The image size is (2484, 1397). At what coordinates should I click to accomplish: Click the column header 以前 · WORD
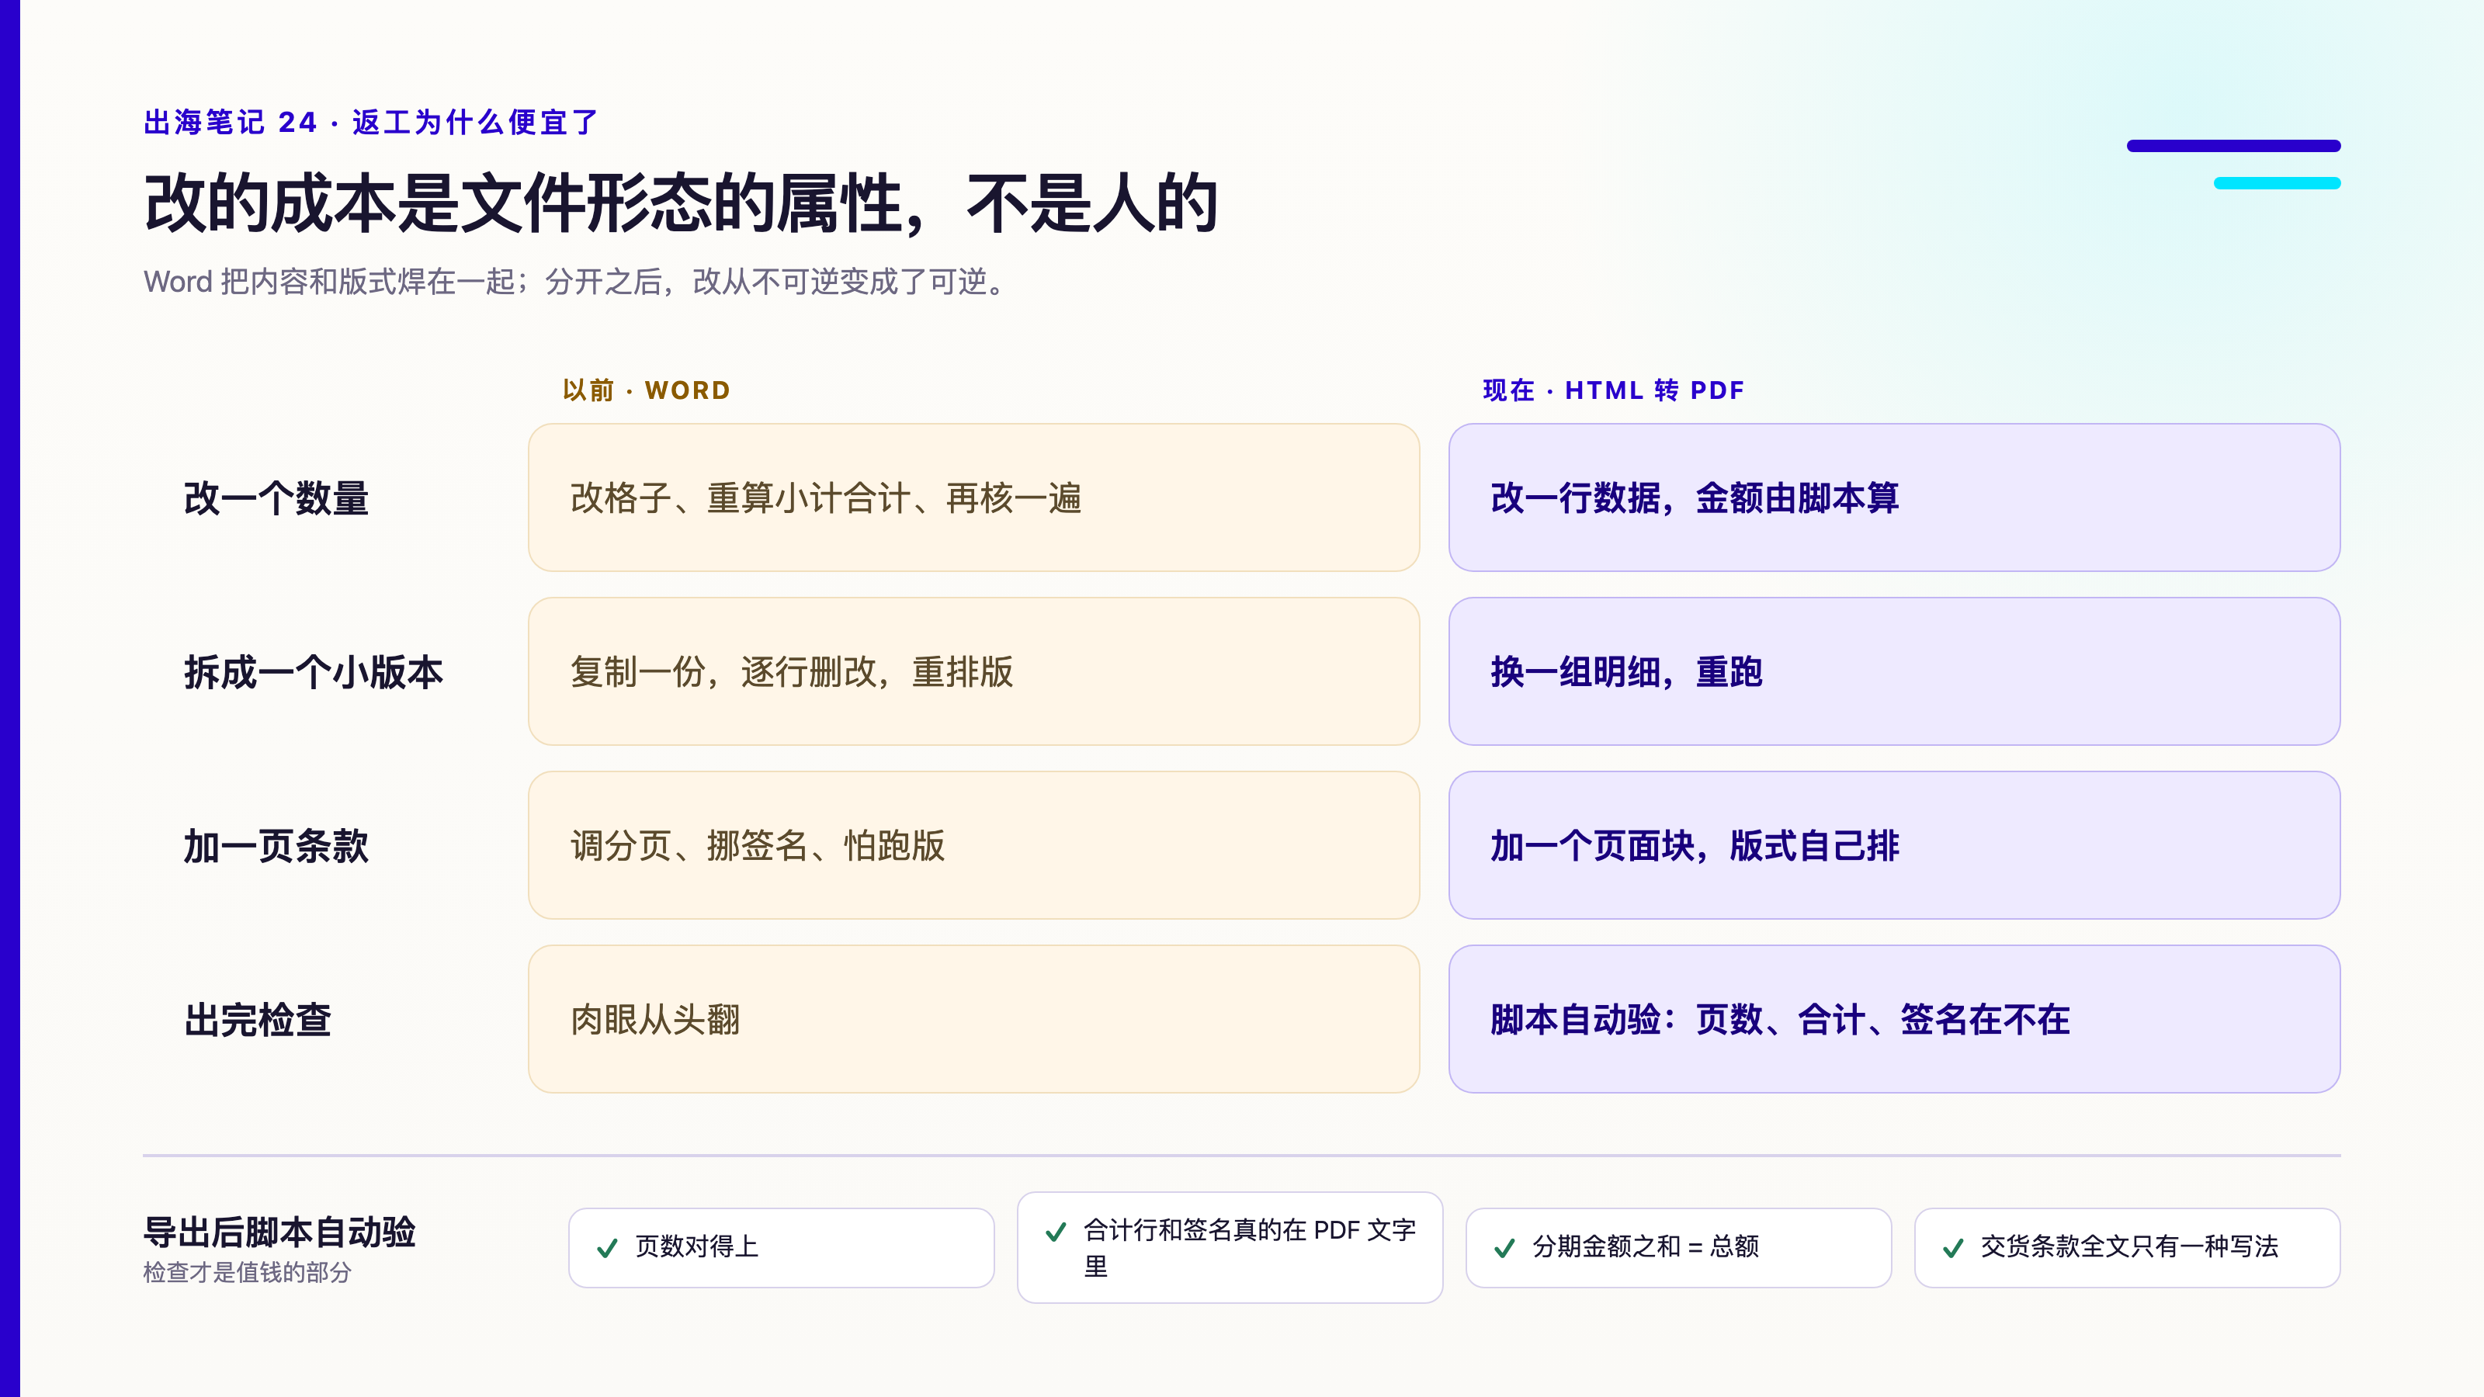[x=646, y=390]
